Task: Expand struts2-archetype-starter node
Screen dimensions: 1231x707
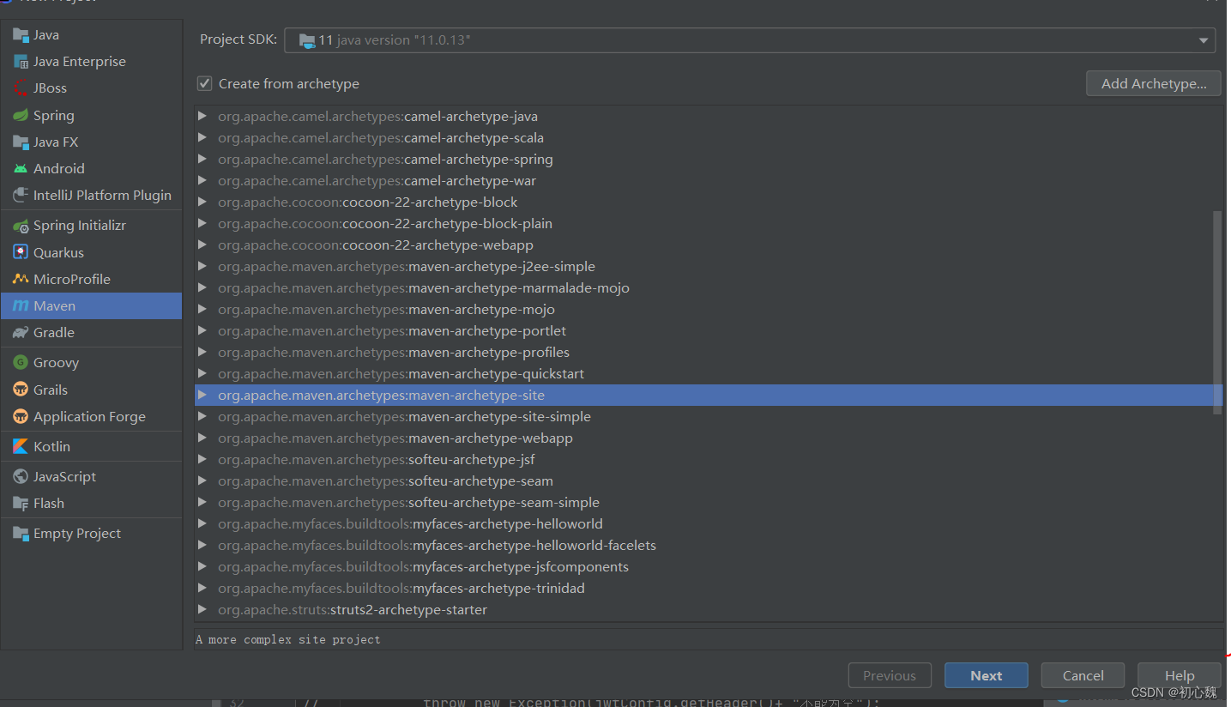Action: (x=202, y=609)
